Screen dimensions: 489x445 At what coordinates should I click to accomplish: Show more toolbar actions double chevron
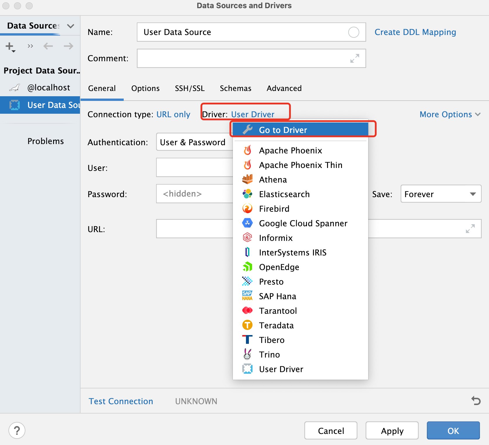30,46
